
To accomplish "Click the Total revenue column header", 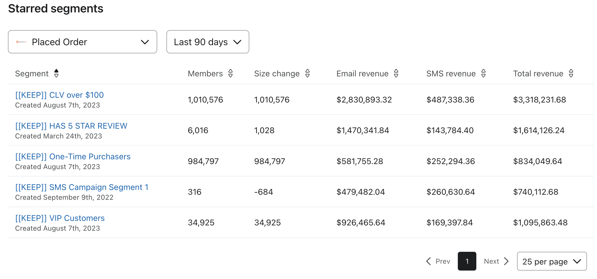I will tap(538, 73).
